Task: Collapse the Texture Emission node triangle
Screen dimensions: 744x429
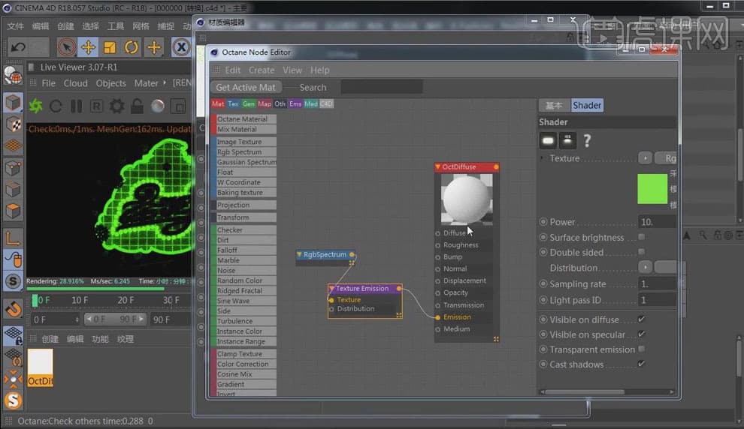Action: coord(331,288)
